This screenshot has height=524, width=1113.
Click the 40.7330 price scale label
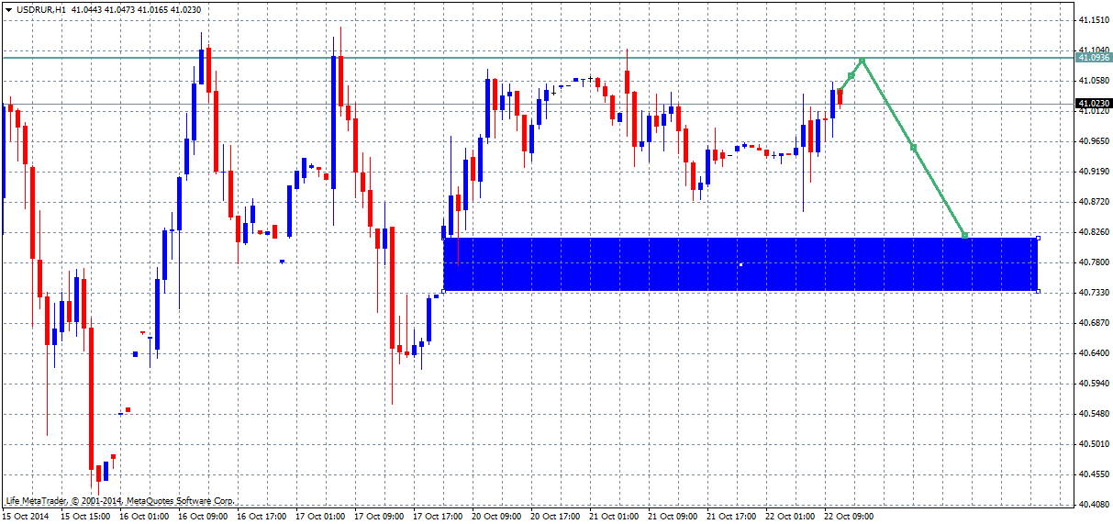1094,293
